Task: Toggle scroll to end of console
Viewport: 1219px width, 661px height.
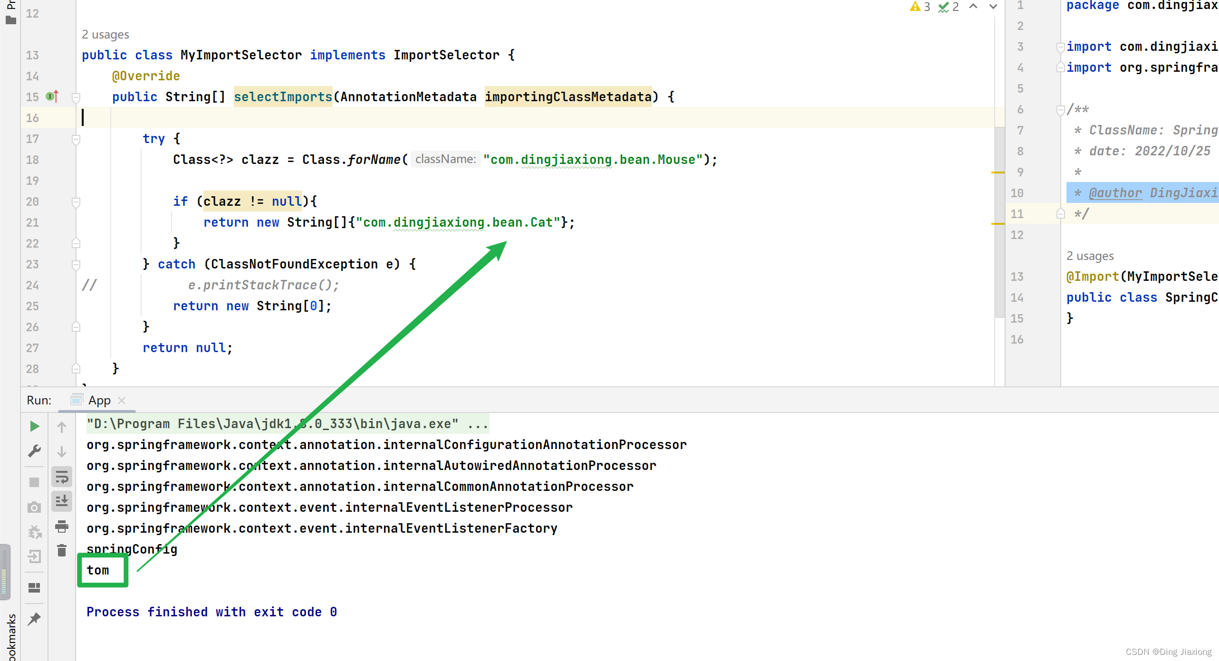Action: click(x=62, y=501)
